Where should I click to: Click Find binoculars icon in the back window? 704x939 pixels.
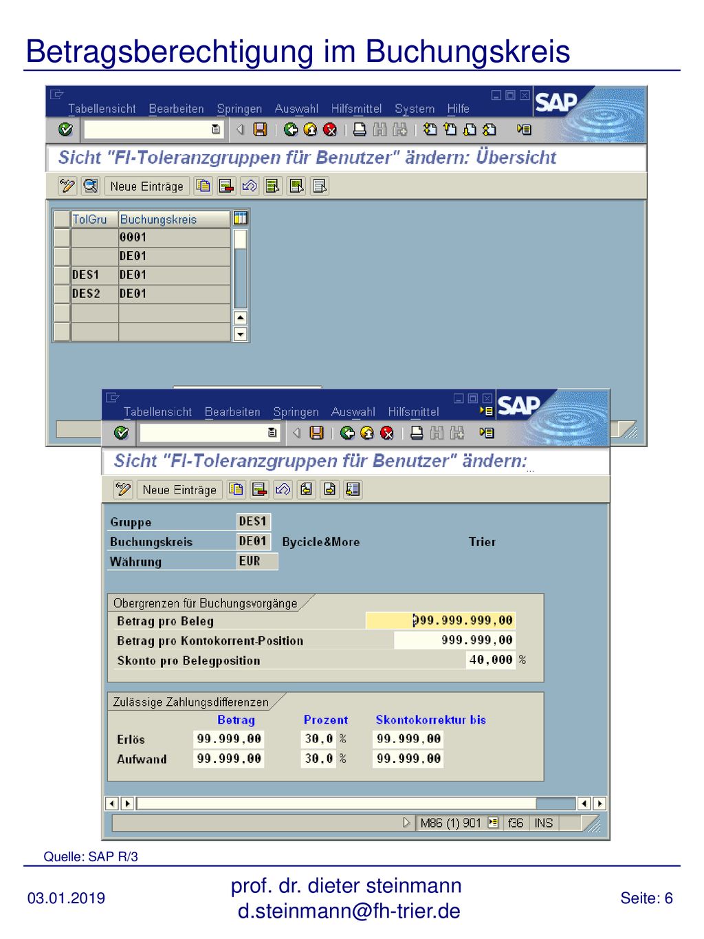click(379, 129)
